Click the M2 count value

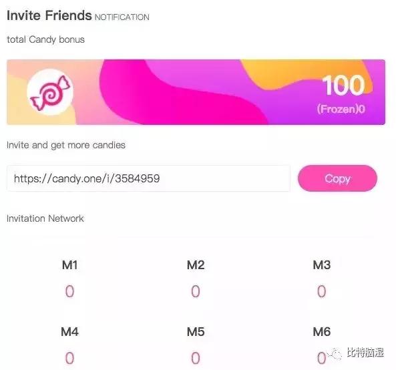[x=196, y=291]
